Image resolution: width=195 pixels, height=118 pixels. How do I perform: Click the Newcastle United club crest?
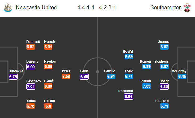pos(8,7)
